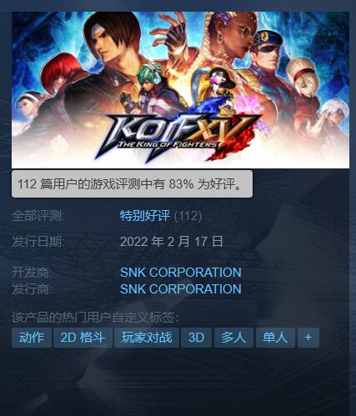Screen dimensions: 356x416
Task: Choose the 3D tag
Action: pyautogui.click(x=196, y=338)
